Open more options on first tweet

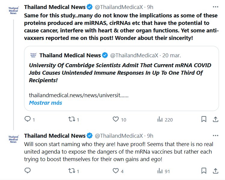pos(215,7)
